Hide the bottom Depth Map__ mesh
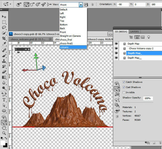Image resolution: width=162 pixels, height=149 pixels. 116,58
